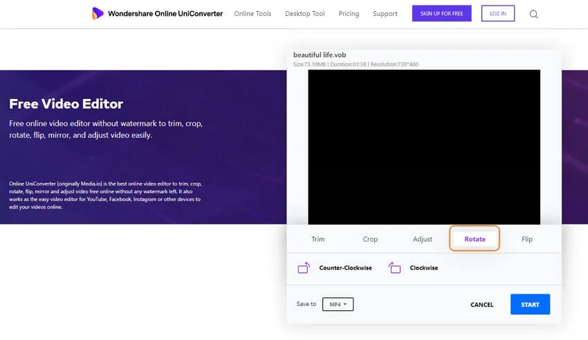Screen dimensions: 588x340
Task: Click the Wondershare UniConverter logo icon
Action: (x=98, y=14)
